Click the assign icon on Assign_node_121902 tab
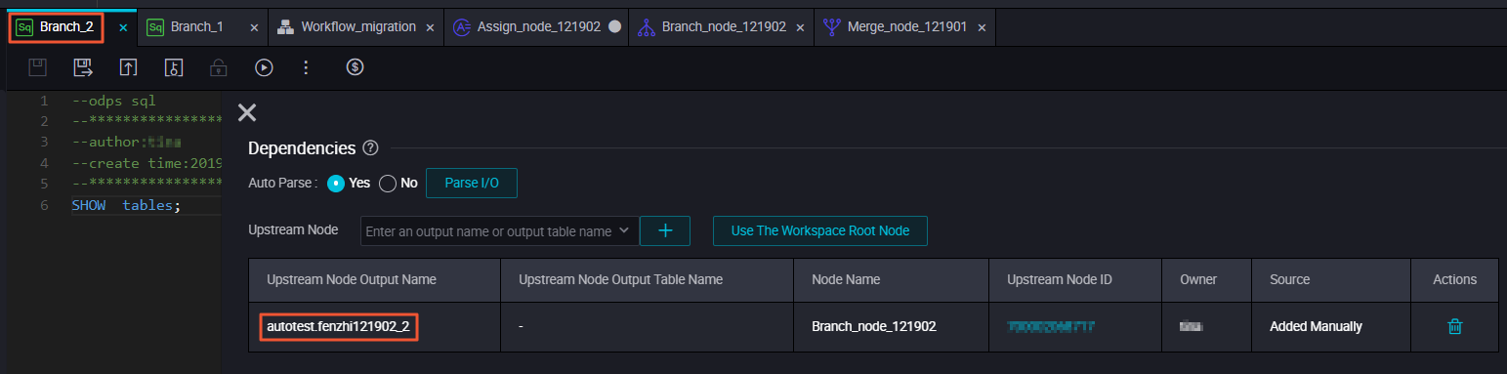The width and height of the screenshot is (1507, 374). pos(461,27)
